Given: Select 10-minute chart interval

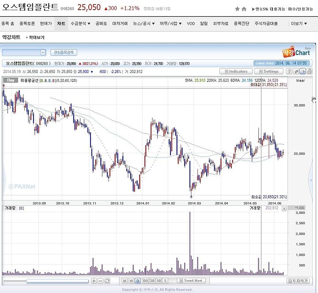Looking at the screenshot, I should [159, 281].
